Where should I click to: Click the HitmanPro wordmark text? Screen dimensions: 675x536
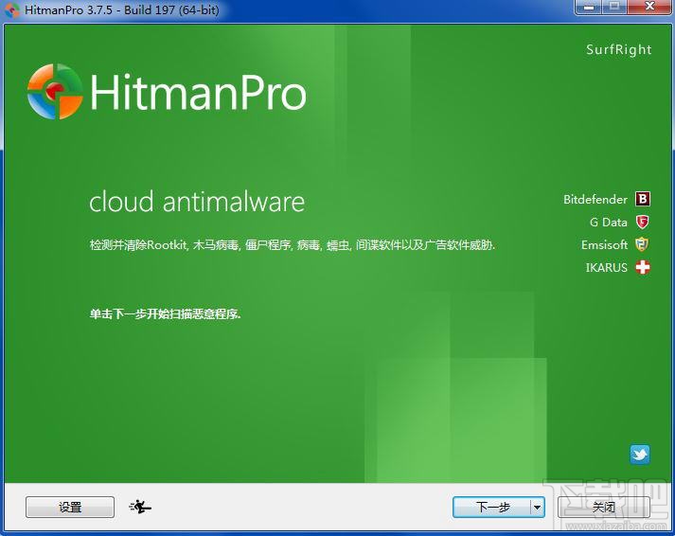pyautogui.click(x=198, y=92)
